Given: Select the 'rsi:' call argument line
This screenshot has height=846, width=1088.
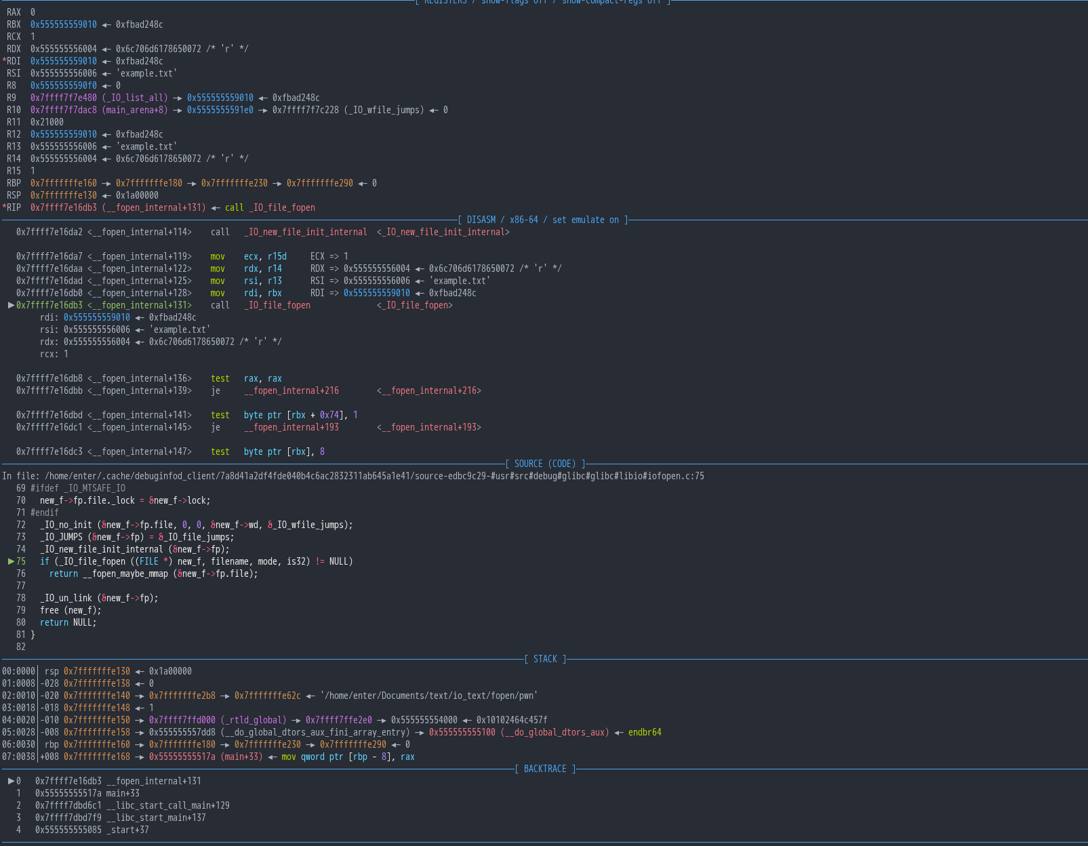Looking at the screenshot, I should tap(125, 329).
